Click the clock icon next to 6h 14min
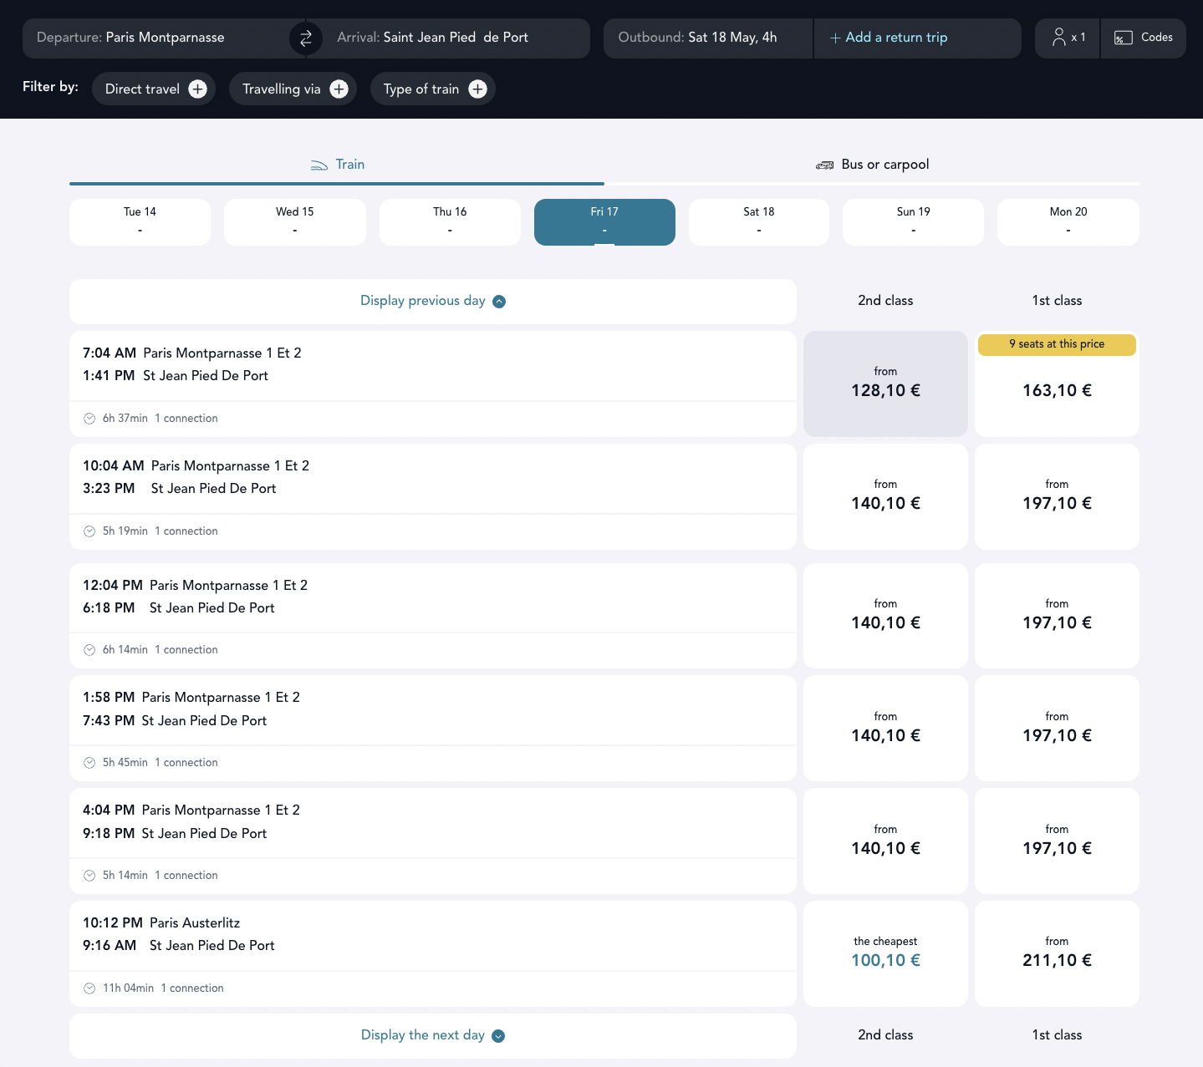The image size is (1203, 1067). (89, 650)
